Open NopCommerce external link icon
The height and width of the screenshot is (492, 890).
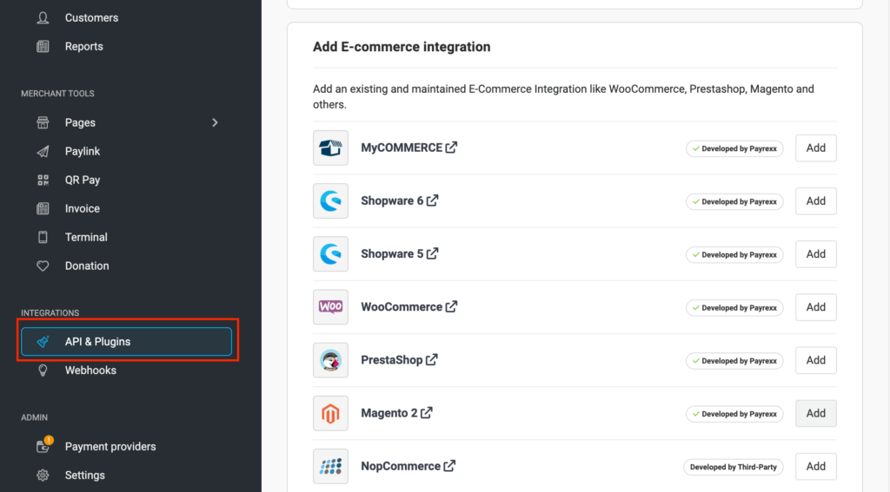point(449,466)
